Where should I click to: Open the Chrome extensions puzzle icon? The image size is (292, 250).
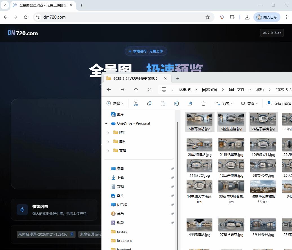(232, 17)
